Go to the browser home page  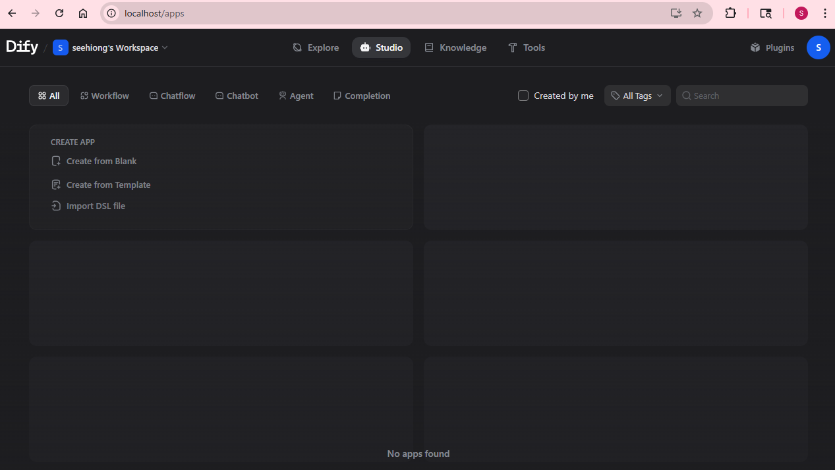click(83, 13)
